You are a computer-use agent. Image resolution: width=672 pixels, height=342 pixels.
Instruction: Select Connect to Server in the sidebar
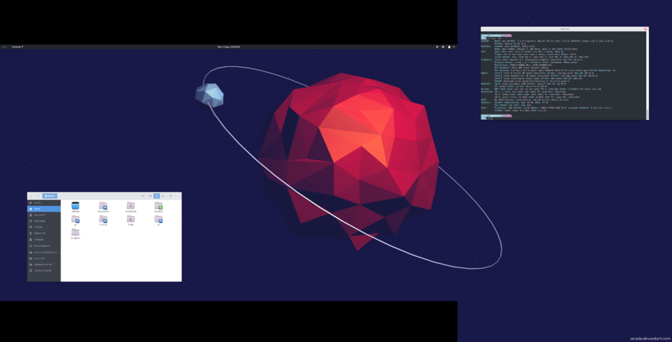point(44,271)
